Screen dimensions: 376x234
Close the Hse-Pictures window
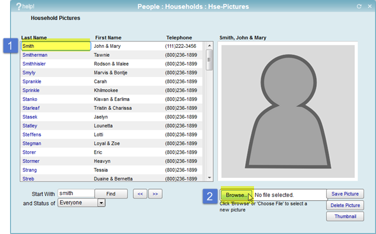(x=369, y=6)
